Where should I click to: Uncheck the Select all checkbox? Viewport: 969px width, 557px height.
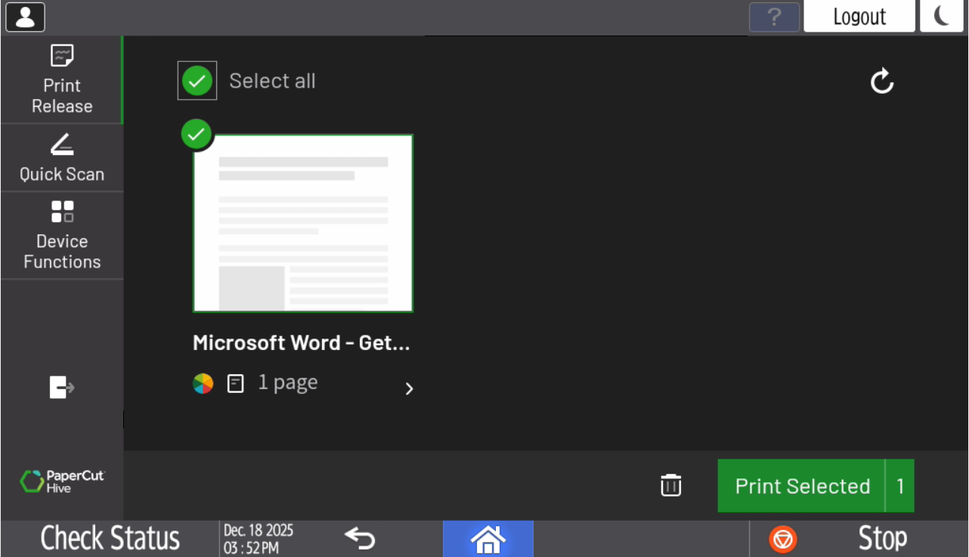tap(197, 81)
